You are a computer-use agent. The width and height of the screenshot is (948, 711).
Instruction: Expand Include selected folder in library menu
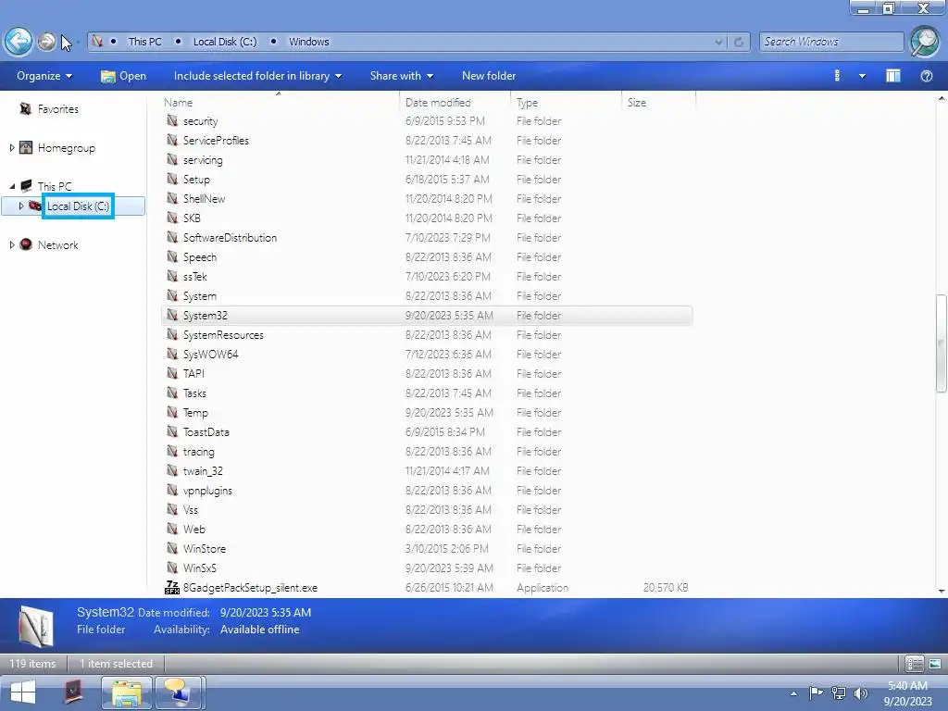(257, 76)
